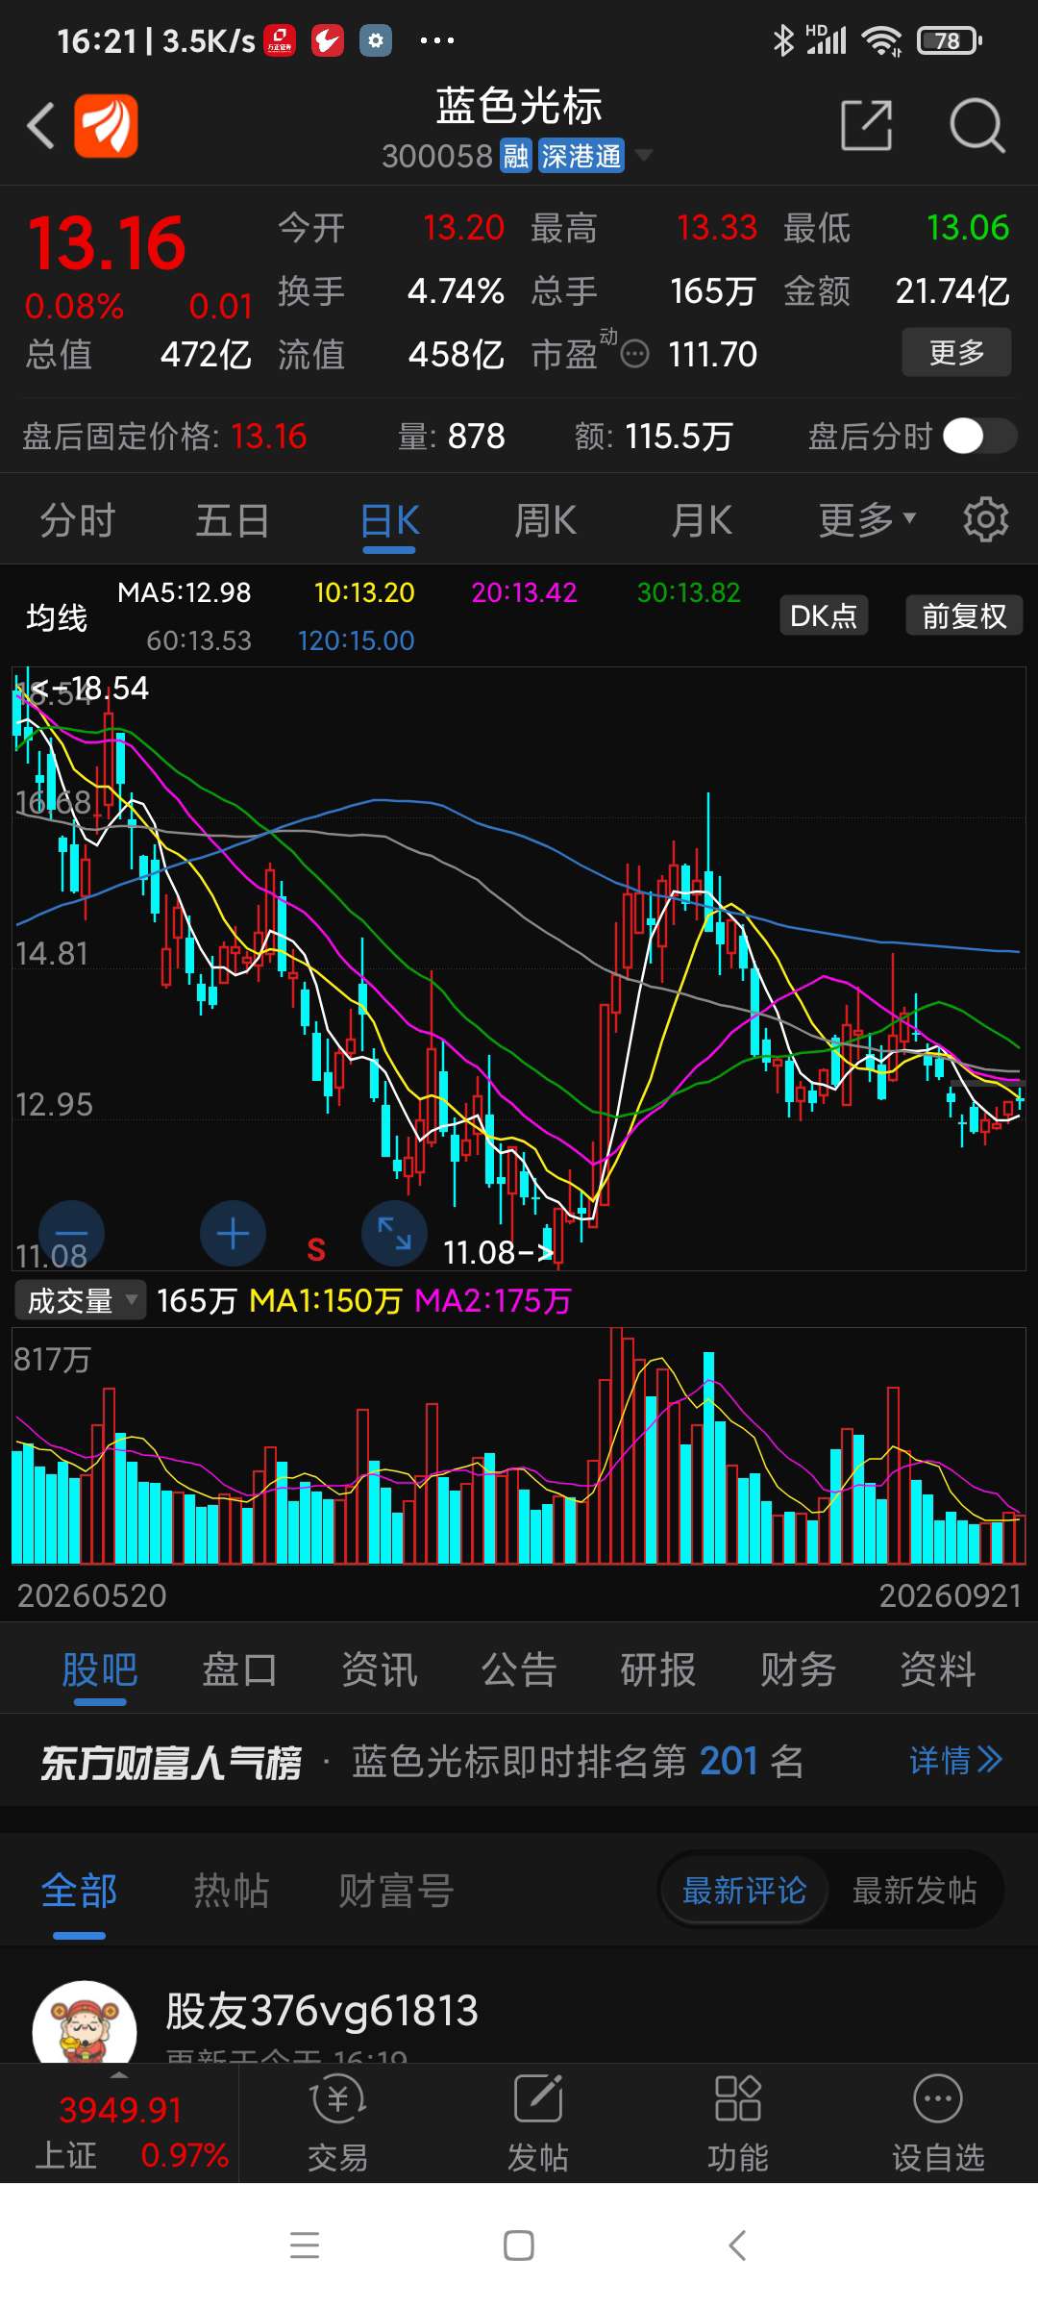Open the 交易 trade icon
1038x2308 pixels.
coord(337,2124)
